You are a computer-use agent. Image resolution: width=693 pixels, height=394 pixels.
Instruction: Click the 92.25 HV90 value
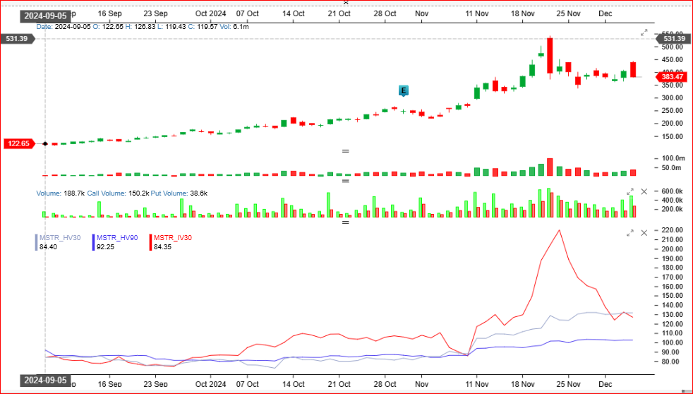click(105, 246)
